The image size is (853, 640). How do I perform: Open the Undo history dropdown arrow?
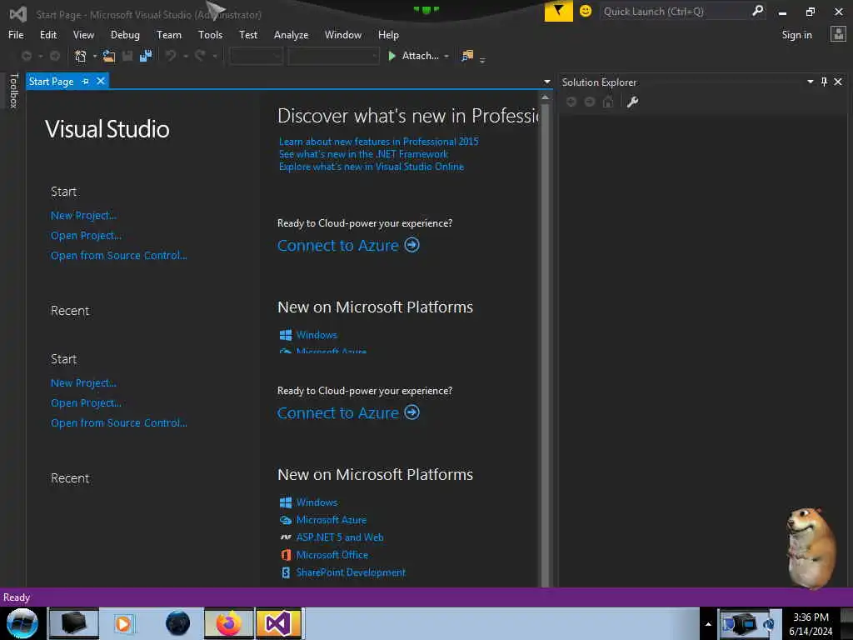pos(186,56)
